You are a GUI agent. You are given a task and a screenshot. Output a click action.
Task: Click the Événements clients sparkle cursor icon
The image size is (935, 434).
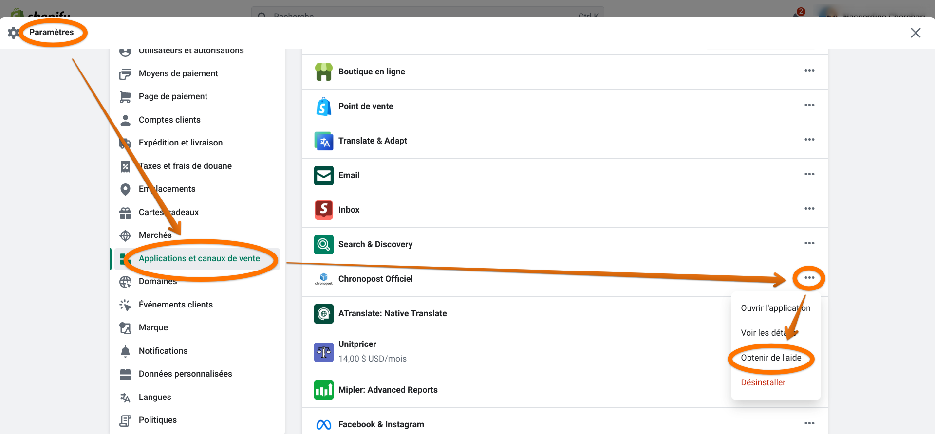tap(125, 305)
